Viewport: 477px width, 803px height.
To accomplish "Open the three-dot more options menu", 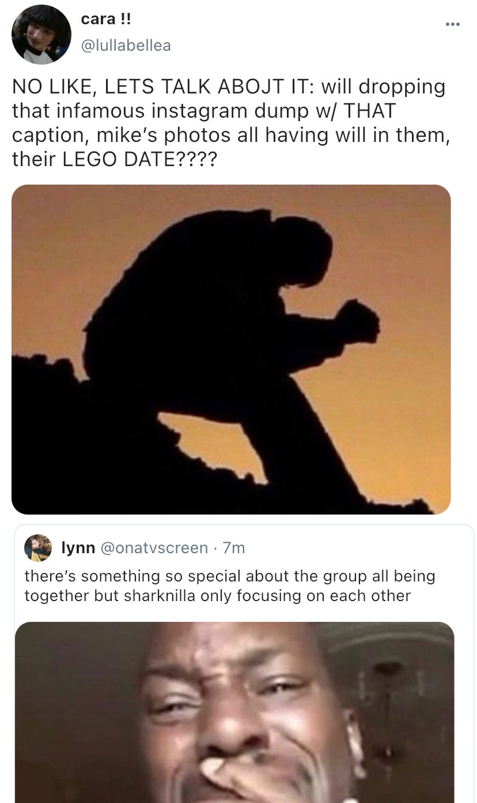I will click(x=452, y=24).
